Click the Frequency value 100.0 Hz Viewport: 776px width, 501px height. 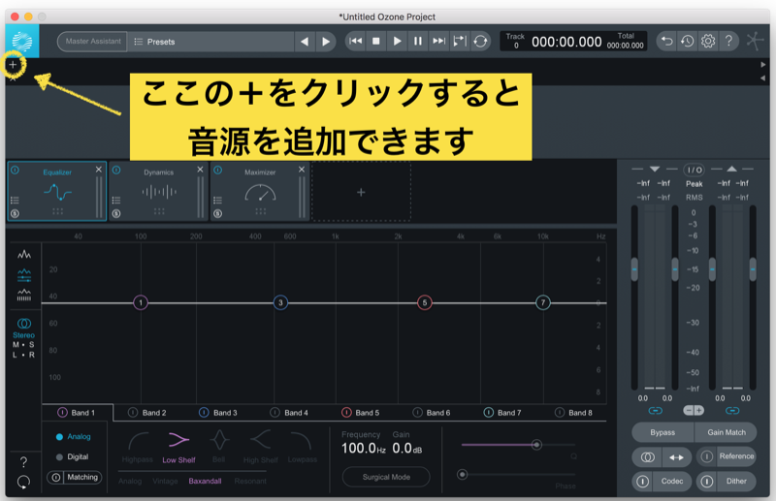[363, 449]
